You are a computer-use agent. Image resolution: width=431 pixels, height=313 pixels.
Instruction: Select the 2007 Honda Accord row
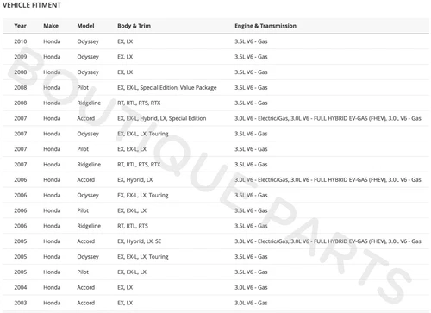(215, 118)
